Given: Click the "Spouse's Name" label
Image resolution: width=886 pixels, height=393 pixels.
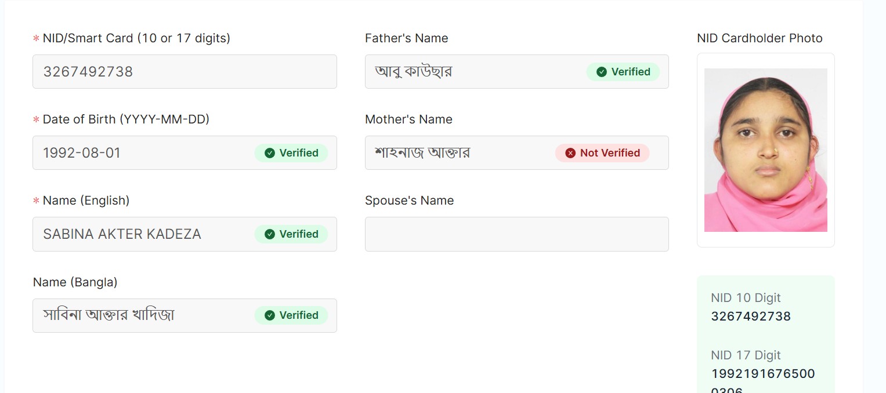Looking at the screenshot, I should 409,201.
